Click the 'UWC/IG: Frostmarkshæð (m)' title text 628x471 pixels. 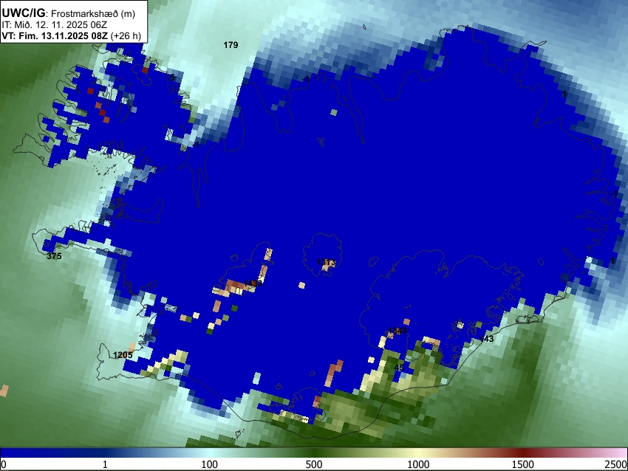[x=69, y=13]
